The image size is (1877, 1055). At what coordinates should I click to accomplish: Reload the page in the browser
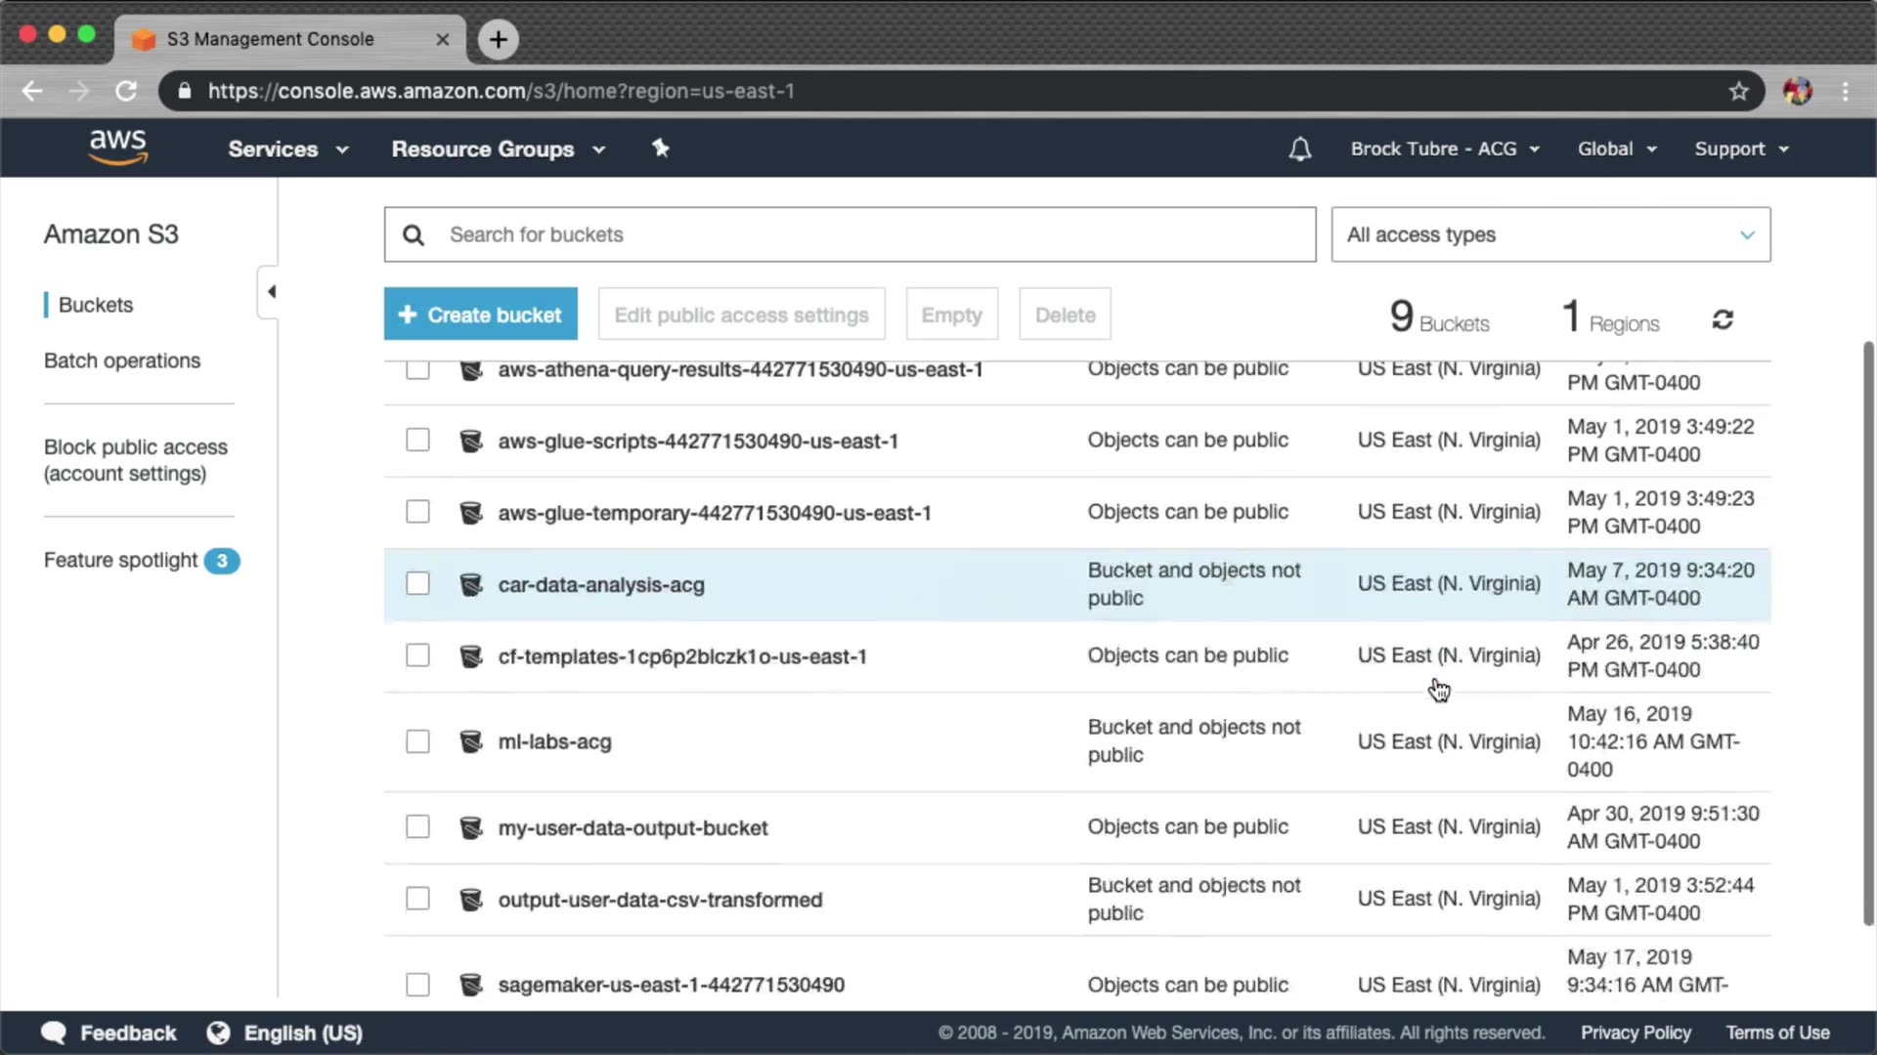coord(126,91)
